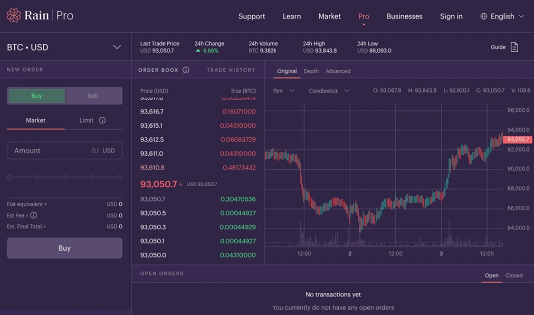The width and height of the screenshot is (534, 315).
Task: Focus the Amount input field
Action: [64, 150]
